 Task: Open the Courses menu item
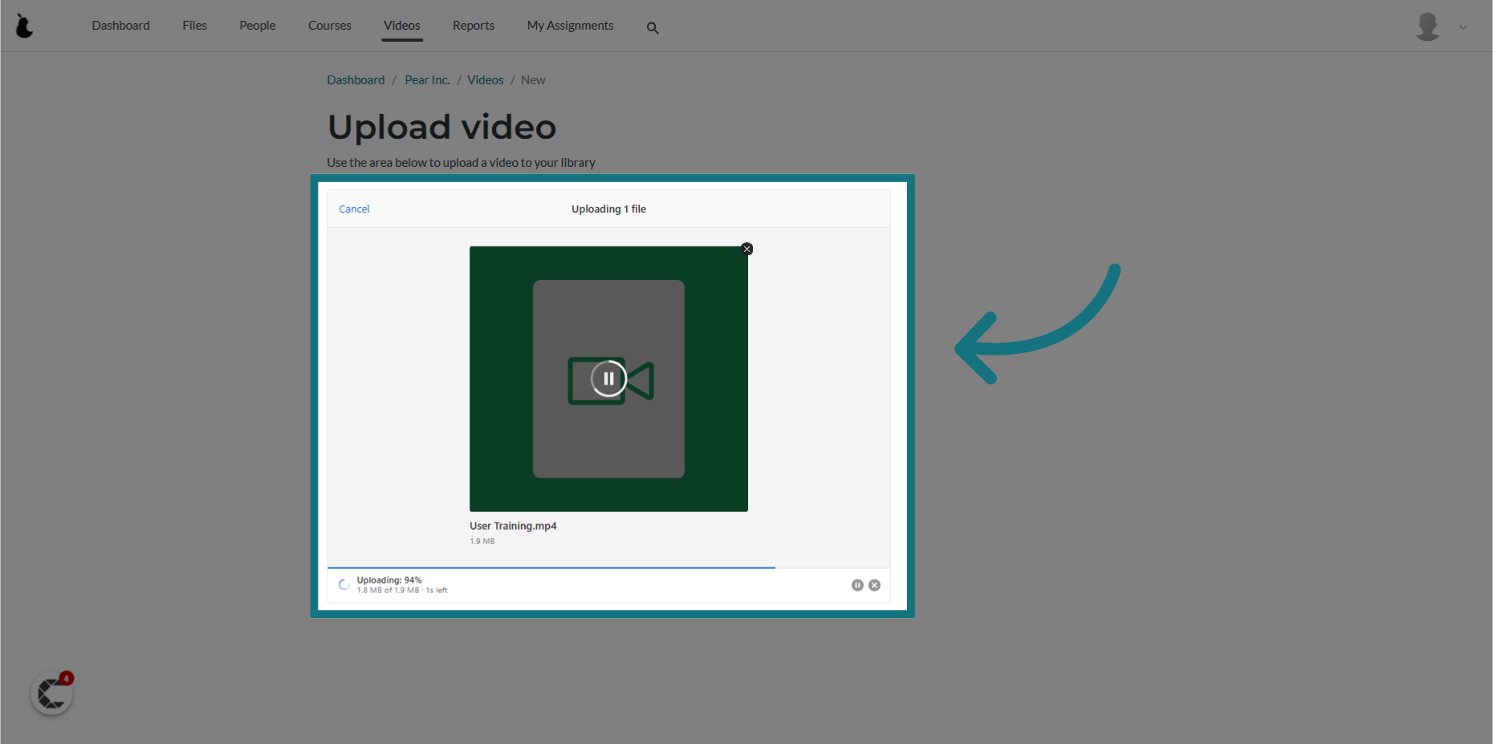(330, 26)
